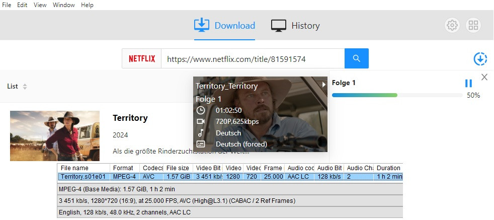Open the File menu
The height and width of the screenshot is (220, 494).
click(7, 5)
